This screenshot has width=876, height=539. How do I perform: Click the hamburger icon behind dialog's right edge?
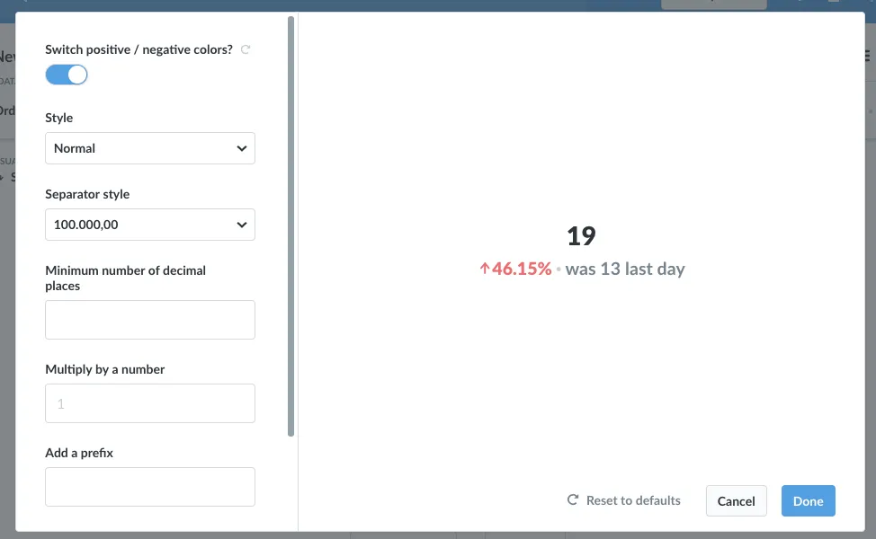[868, 56]
